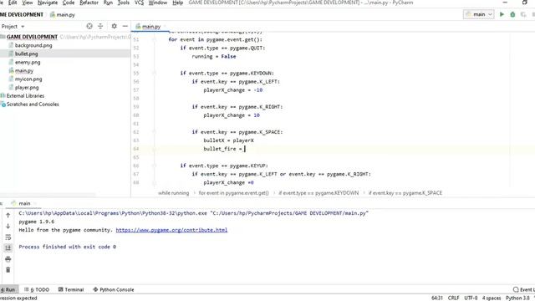Screen dimensions: 535x301
Task: Select enemy.png in project tree
Action: [28, 62]
